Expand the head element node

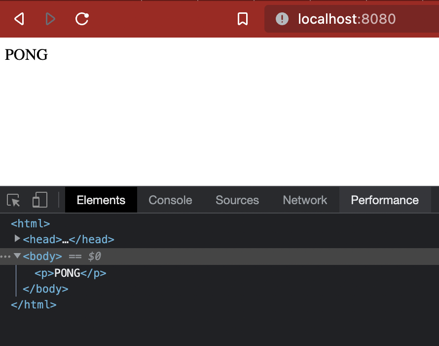18,239
